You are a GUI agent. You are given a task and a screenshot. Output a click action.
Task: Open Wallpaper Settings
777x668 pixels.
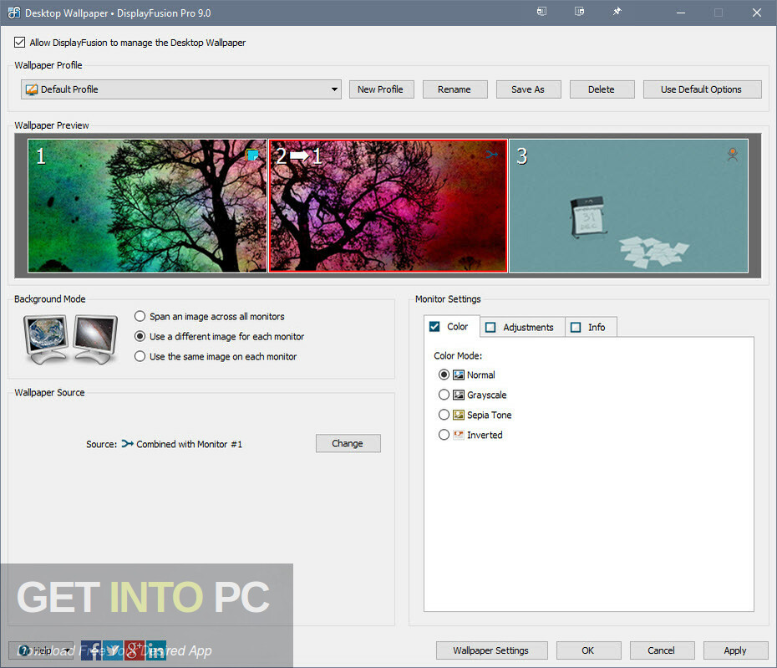[x=491, y=650]
